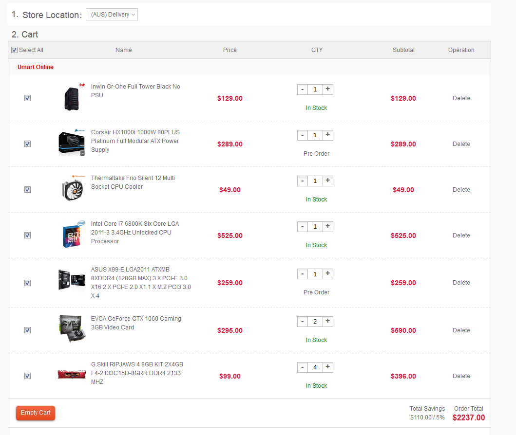Image resolution: width=516 pixels, height=435 pixels.
Task: Uncheck the Intel Core i7 6800K checkbox
Action: click(28, 235)
